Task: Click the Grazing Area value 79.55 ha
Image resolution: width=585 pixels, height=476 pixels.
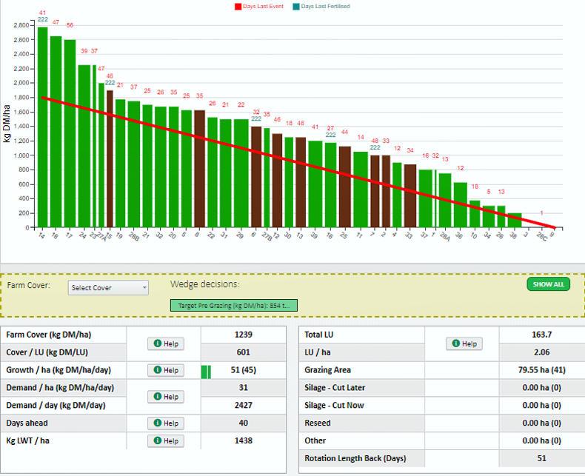Action: 541,370
